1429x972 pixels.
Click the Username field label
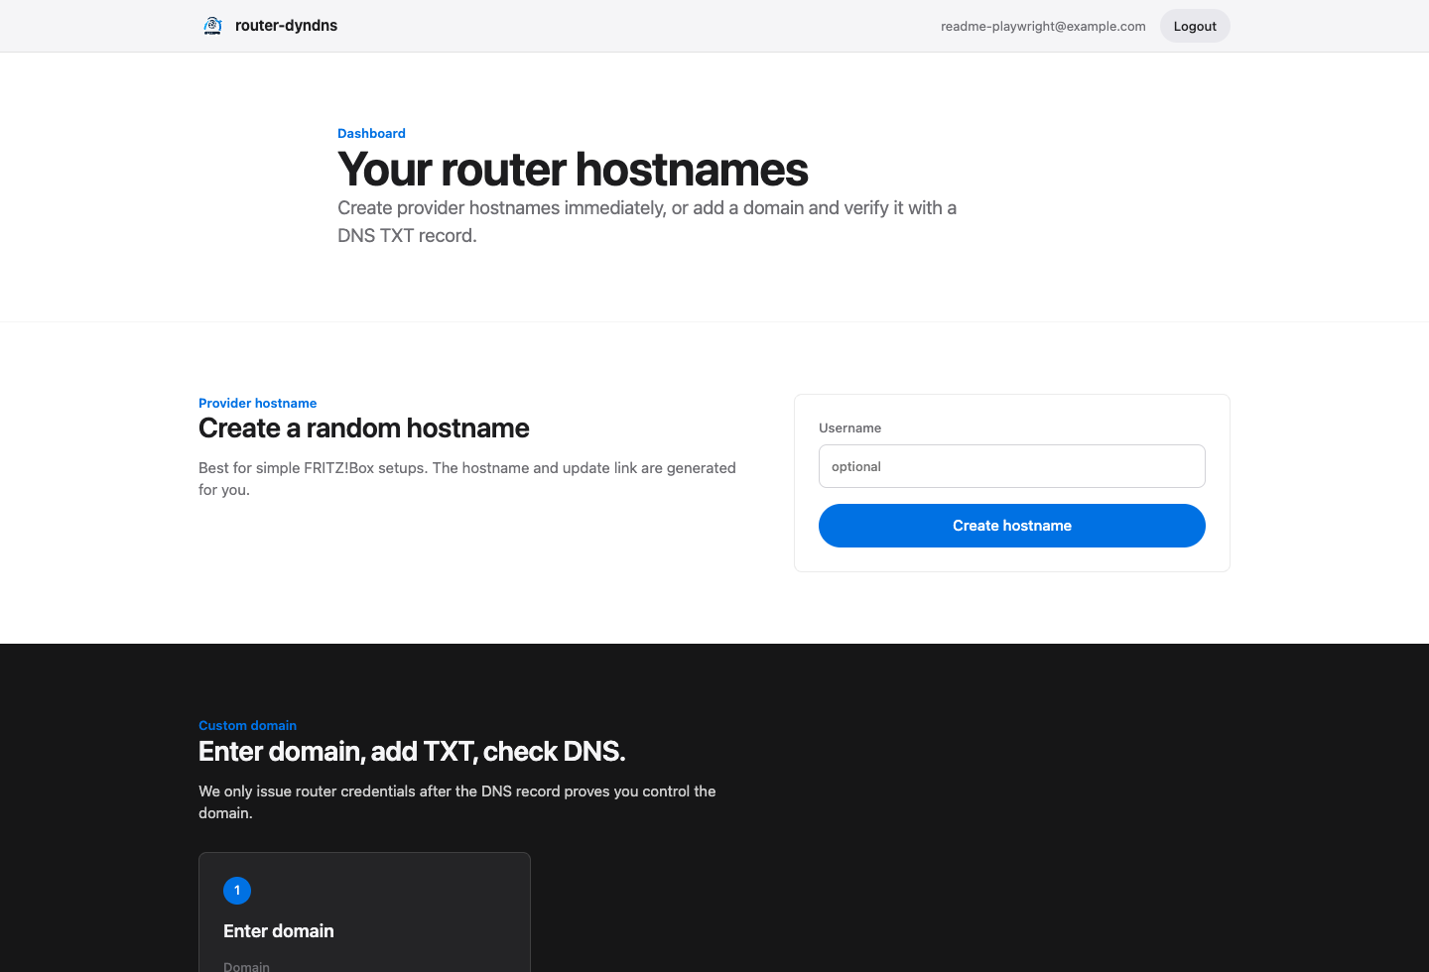point(849,427)
